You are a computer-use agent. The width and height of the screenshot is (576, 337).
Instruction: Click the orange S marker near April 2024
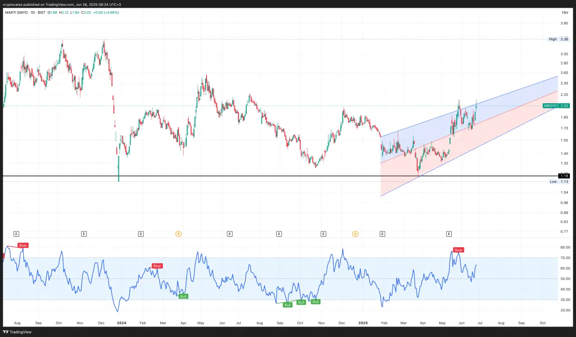pyautogui.click(x=178, y=234)
